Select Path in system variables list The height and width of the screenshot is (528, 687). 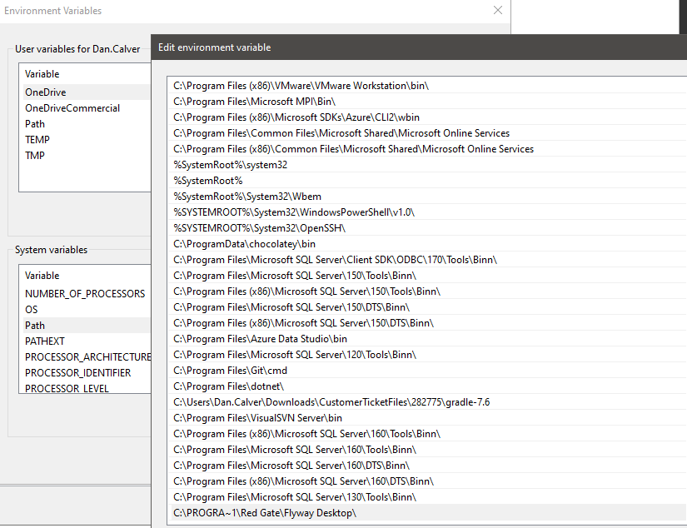pos(85,325)
